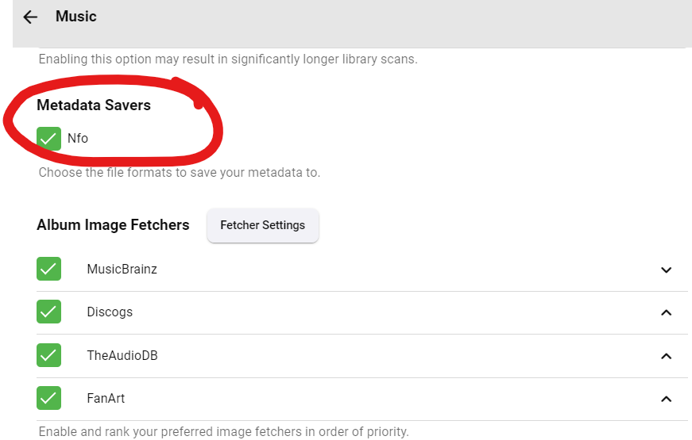Go back using the arrow icon
692x440 pixels.
coord(30,17)
